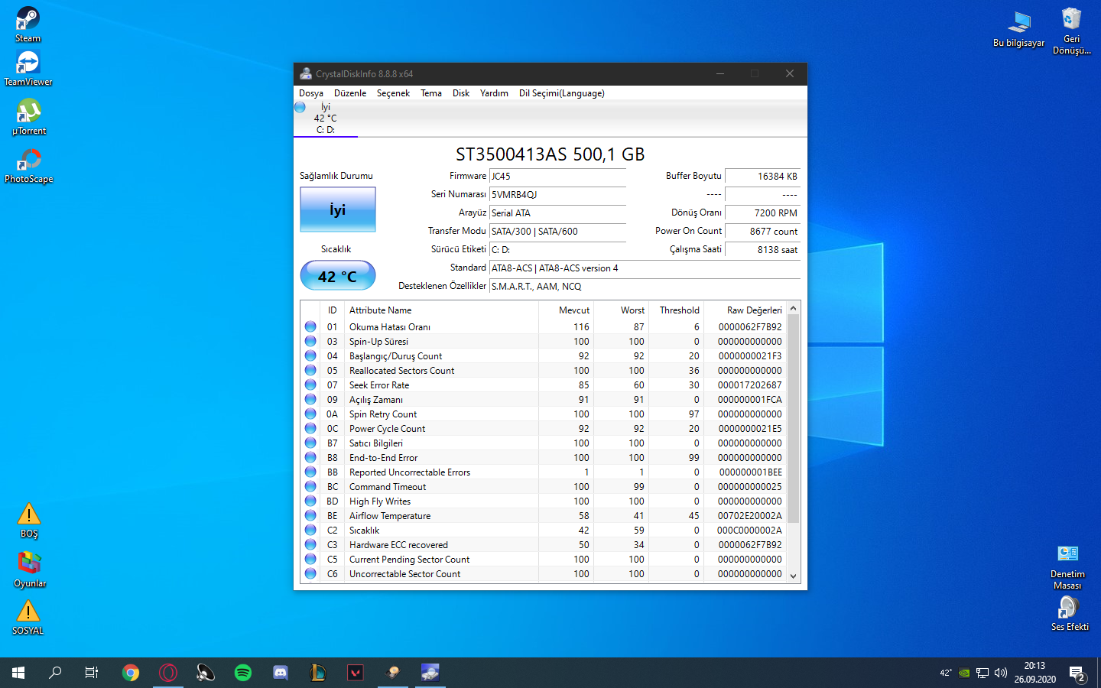Screen dimensions: 1101x688
Task: Click the status orb for Reallocated Sectors Count
Action: click(310, 370)
